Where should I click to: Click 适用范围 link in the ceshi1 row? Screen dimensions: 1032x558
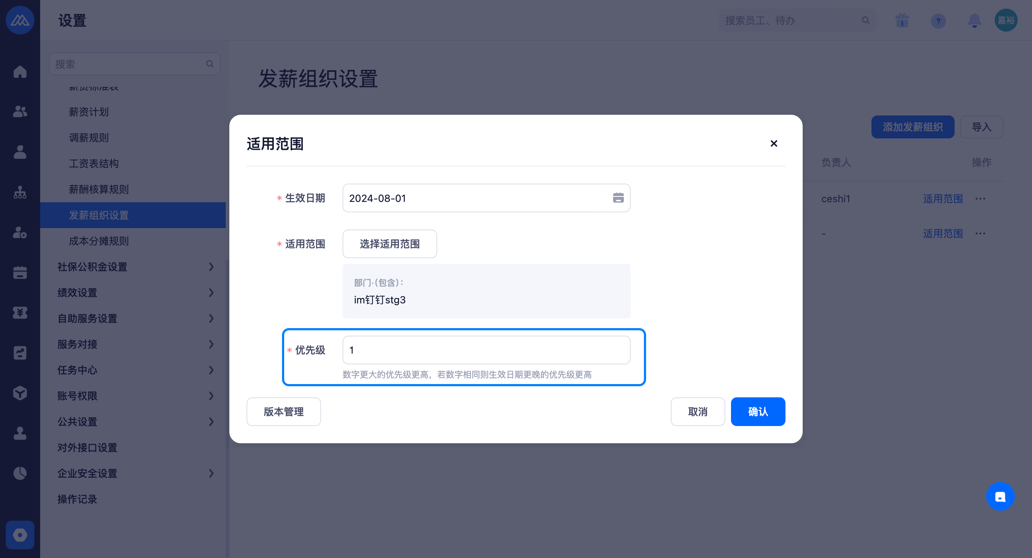943,199
